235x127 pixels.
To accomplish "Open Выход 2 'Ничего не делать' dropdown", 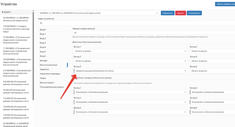I will [212, 51].
